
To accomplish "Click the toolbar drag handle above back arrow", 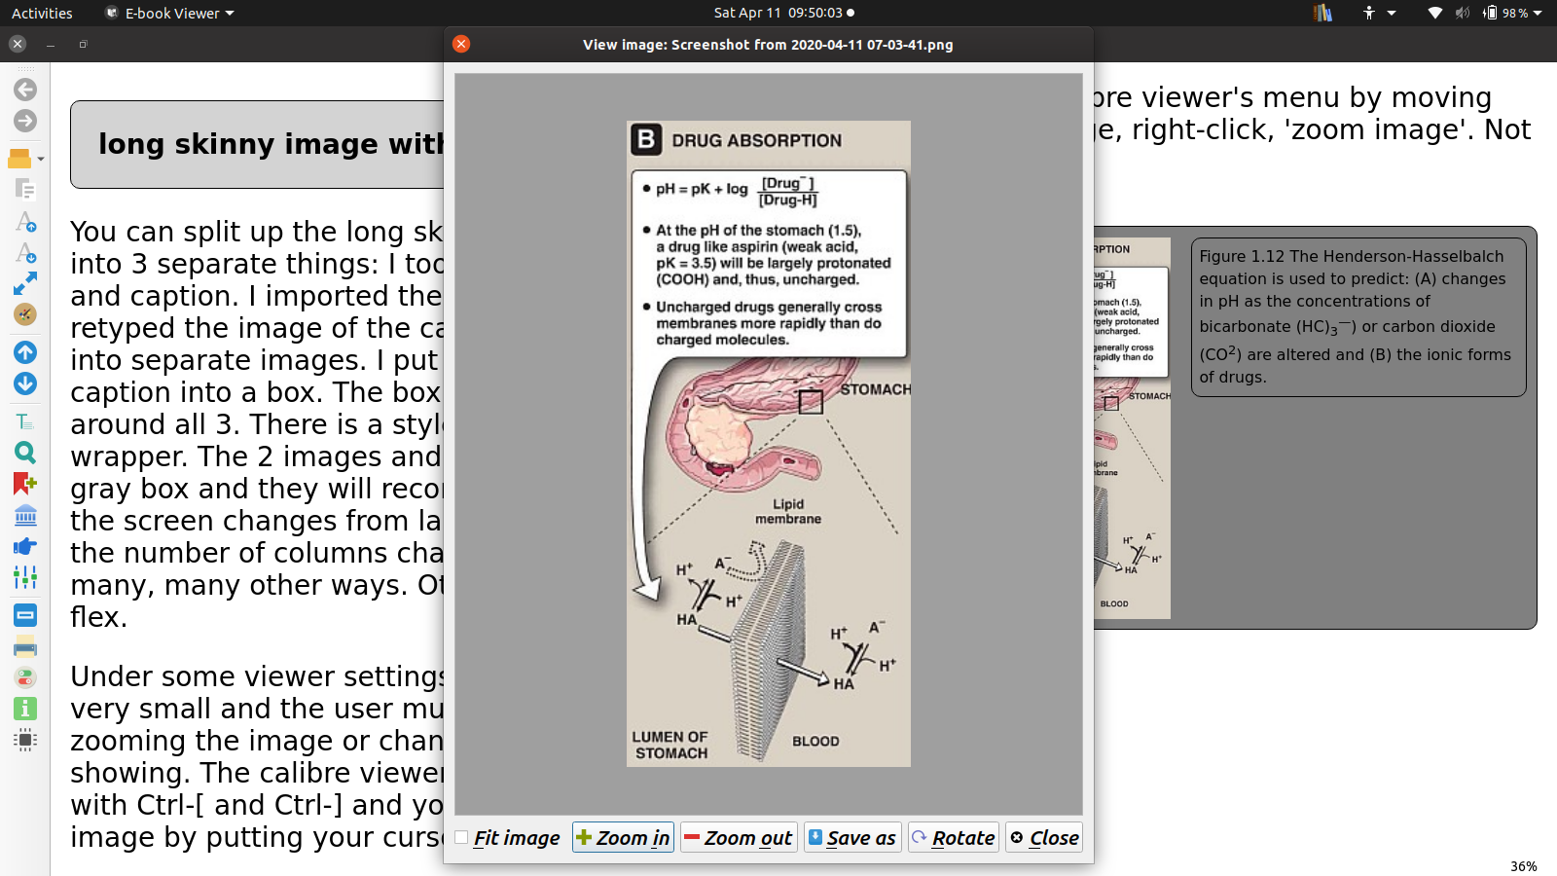I will [x=25, y=69].
